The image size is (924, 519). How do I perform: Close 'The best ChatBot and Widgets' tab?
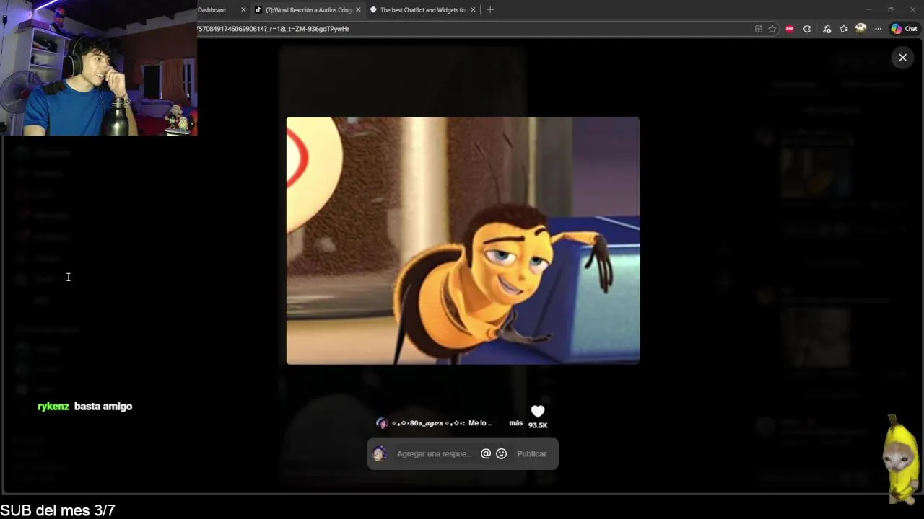(x=473, y=10)
